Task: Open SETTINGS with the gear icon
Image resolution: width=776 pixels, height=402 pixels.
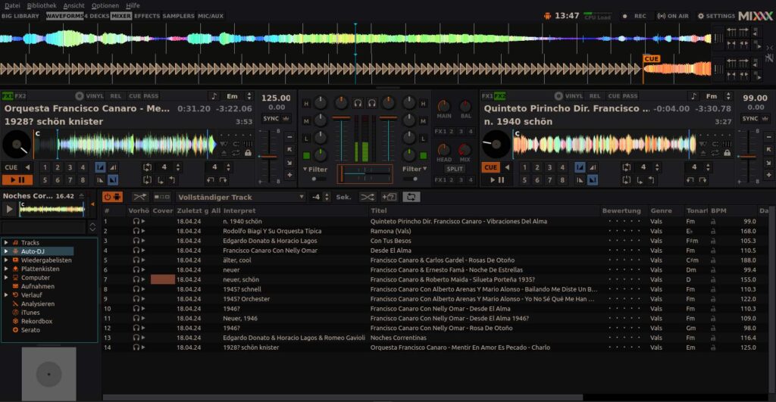Action: coord(716,16)
